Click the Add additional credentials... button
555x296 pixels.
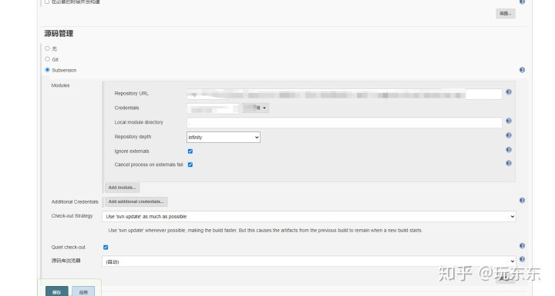click(136, 201)
